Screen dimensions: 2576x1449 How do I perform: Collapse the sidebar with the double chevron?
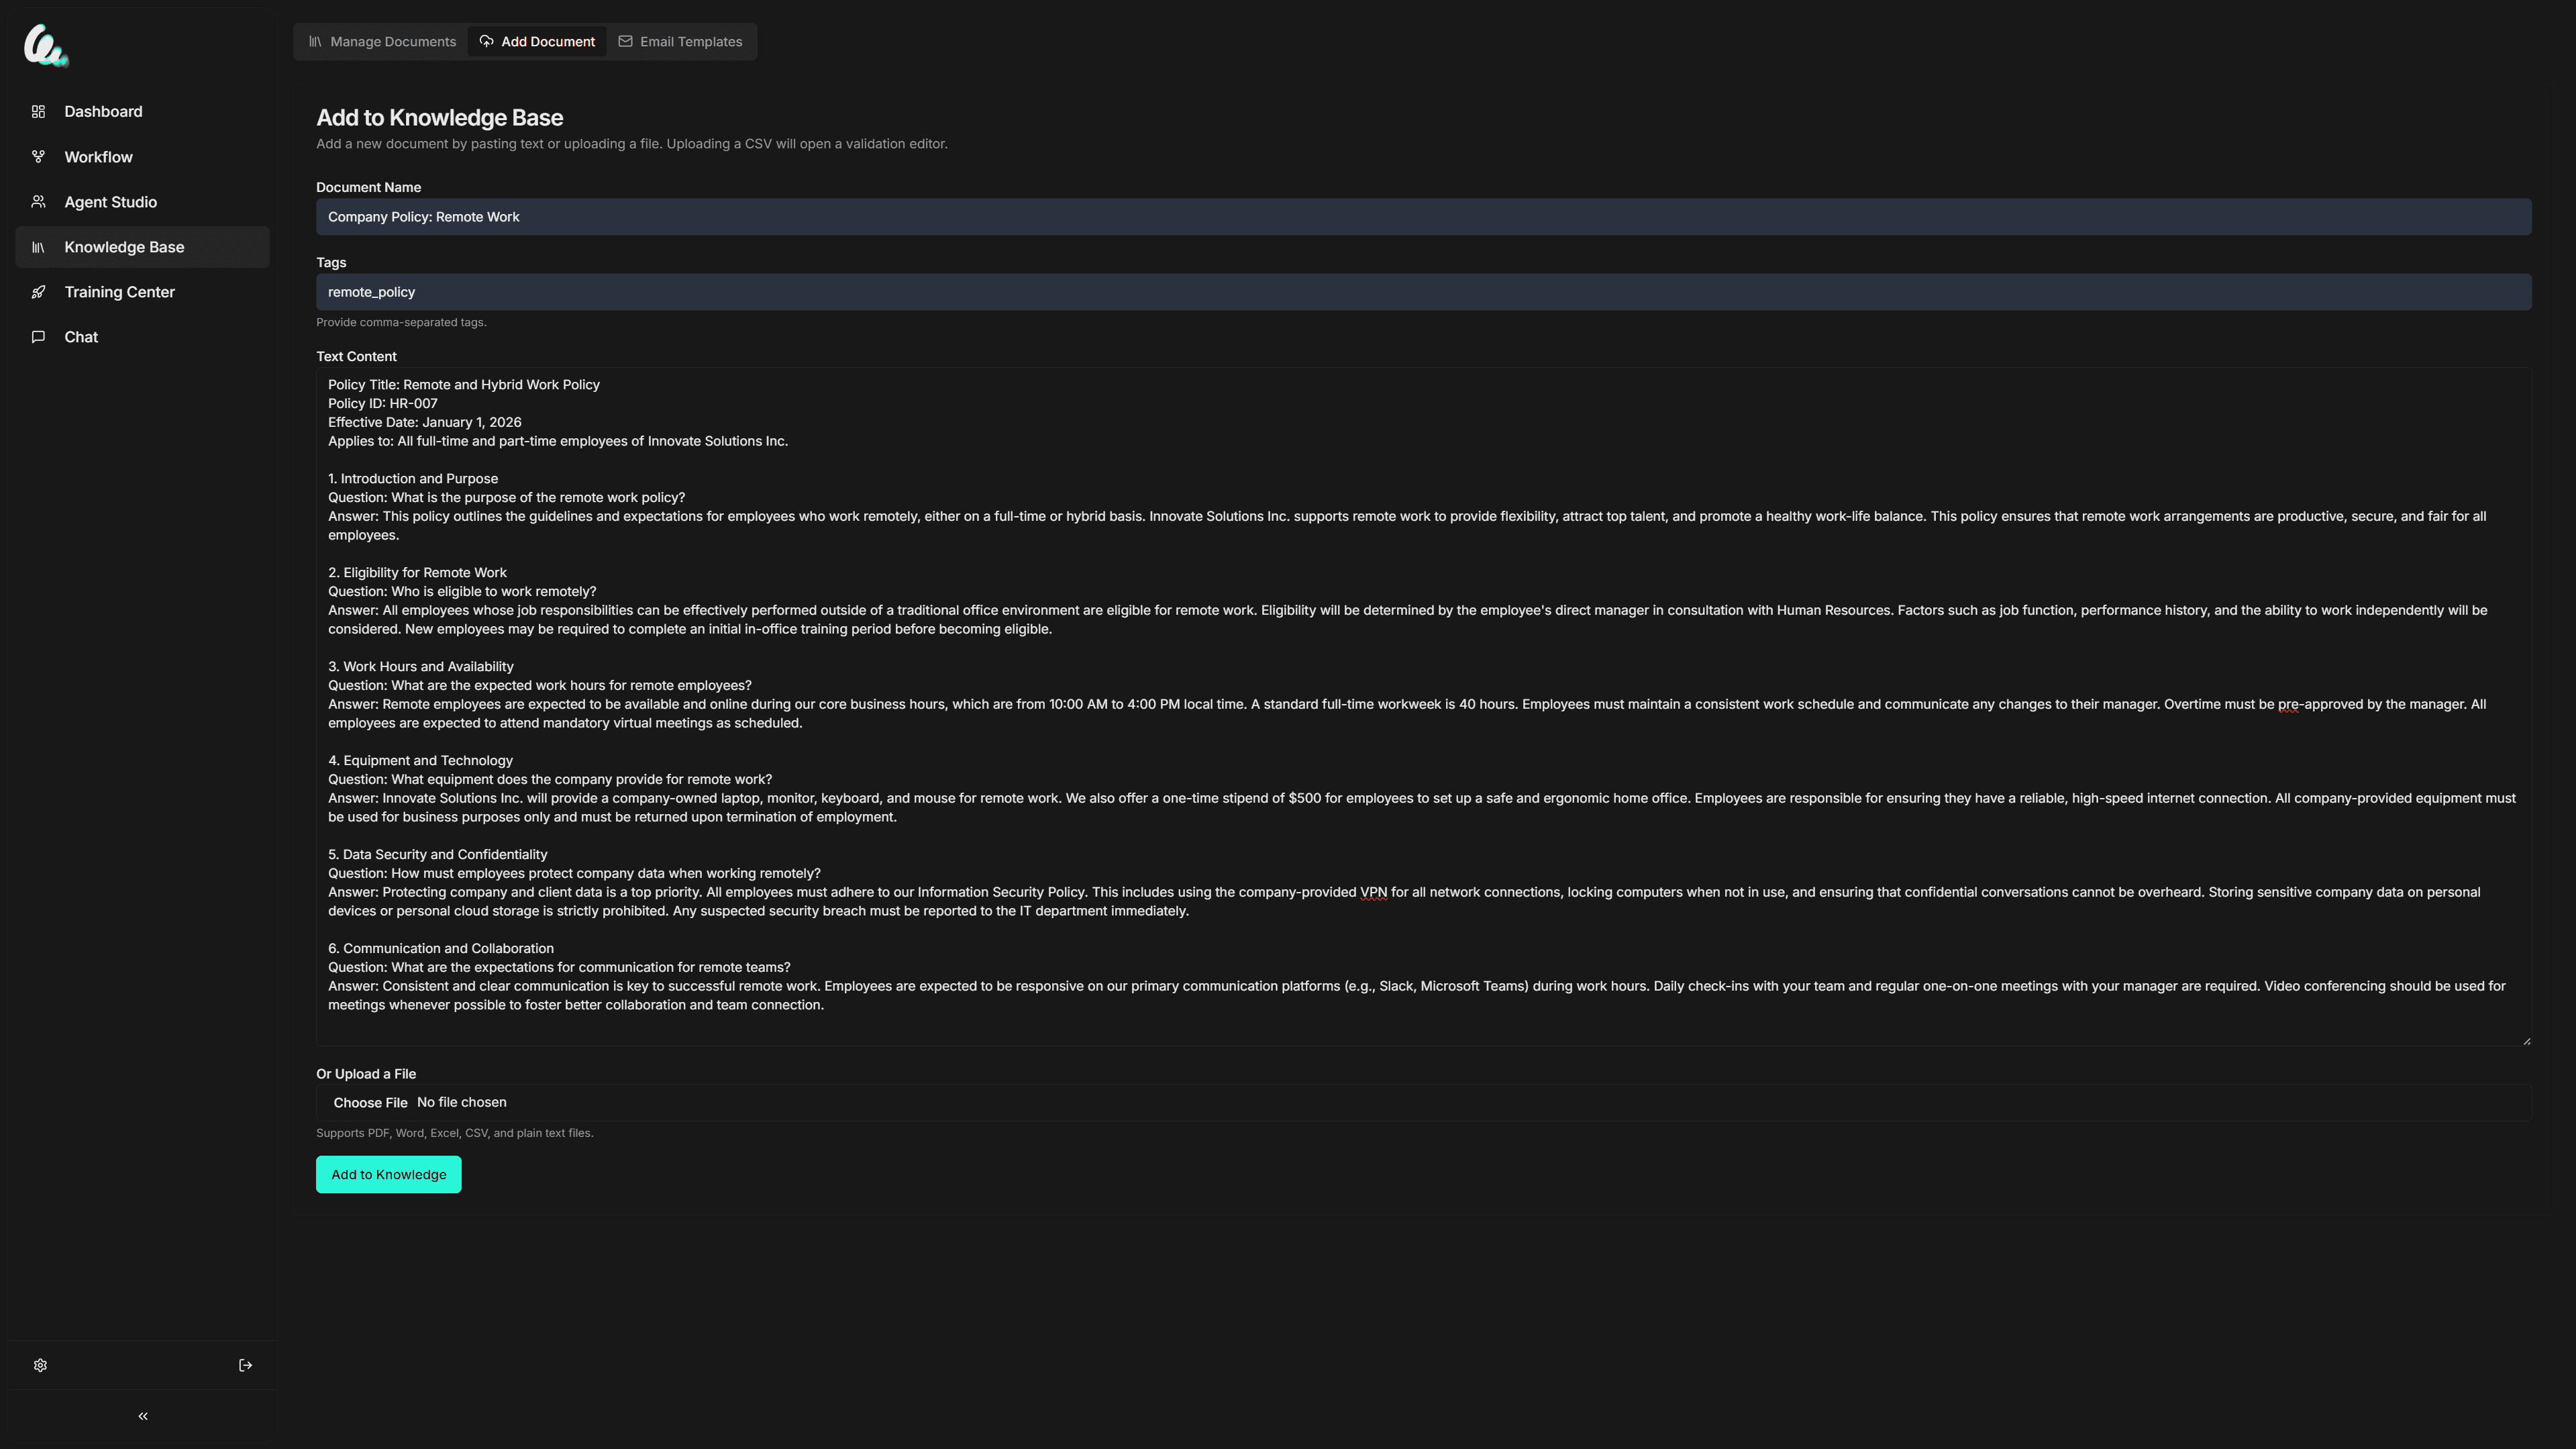pyautogui.click(x=142, y=1415)
